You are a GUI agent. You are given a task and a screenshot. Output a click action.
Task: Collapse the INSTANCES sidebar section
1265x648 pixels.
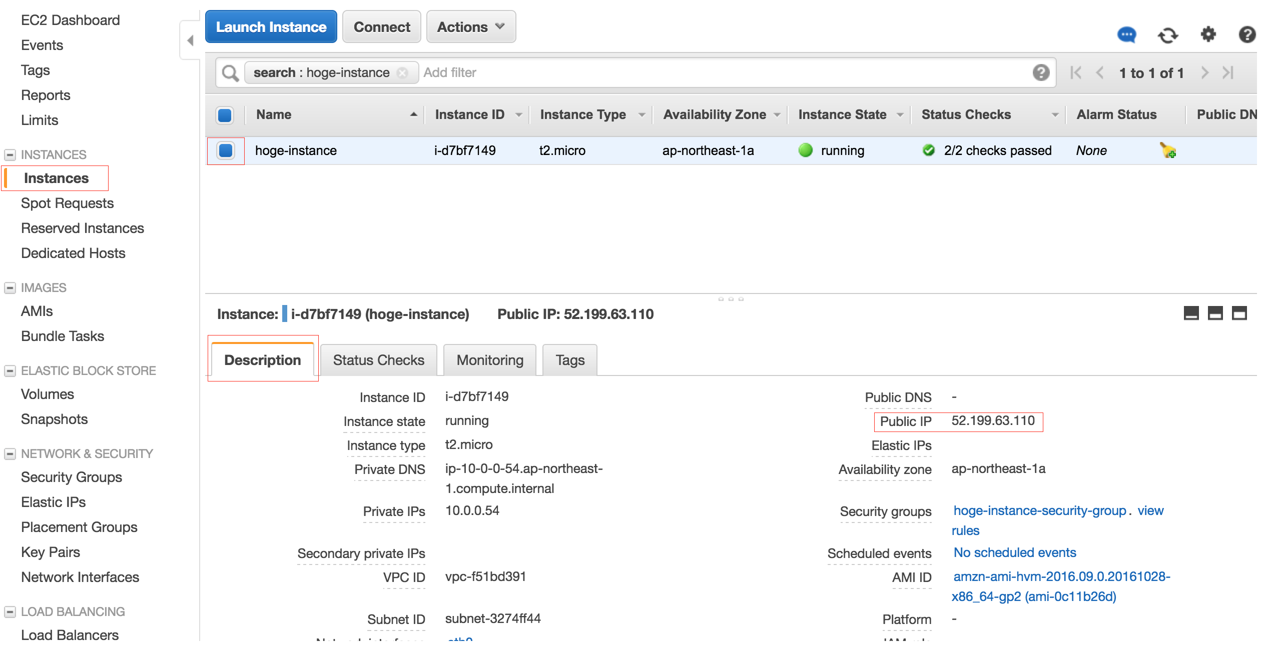point(10,154)
